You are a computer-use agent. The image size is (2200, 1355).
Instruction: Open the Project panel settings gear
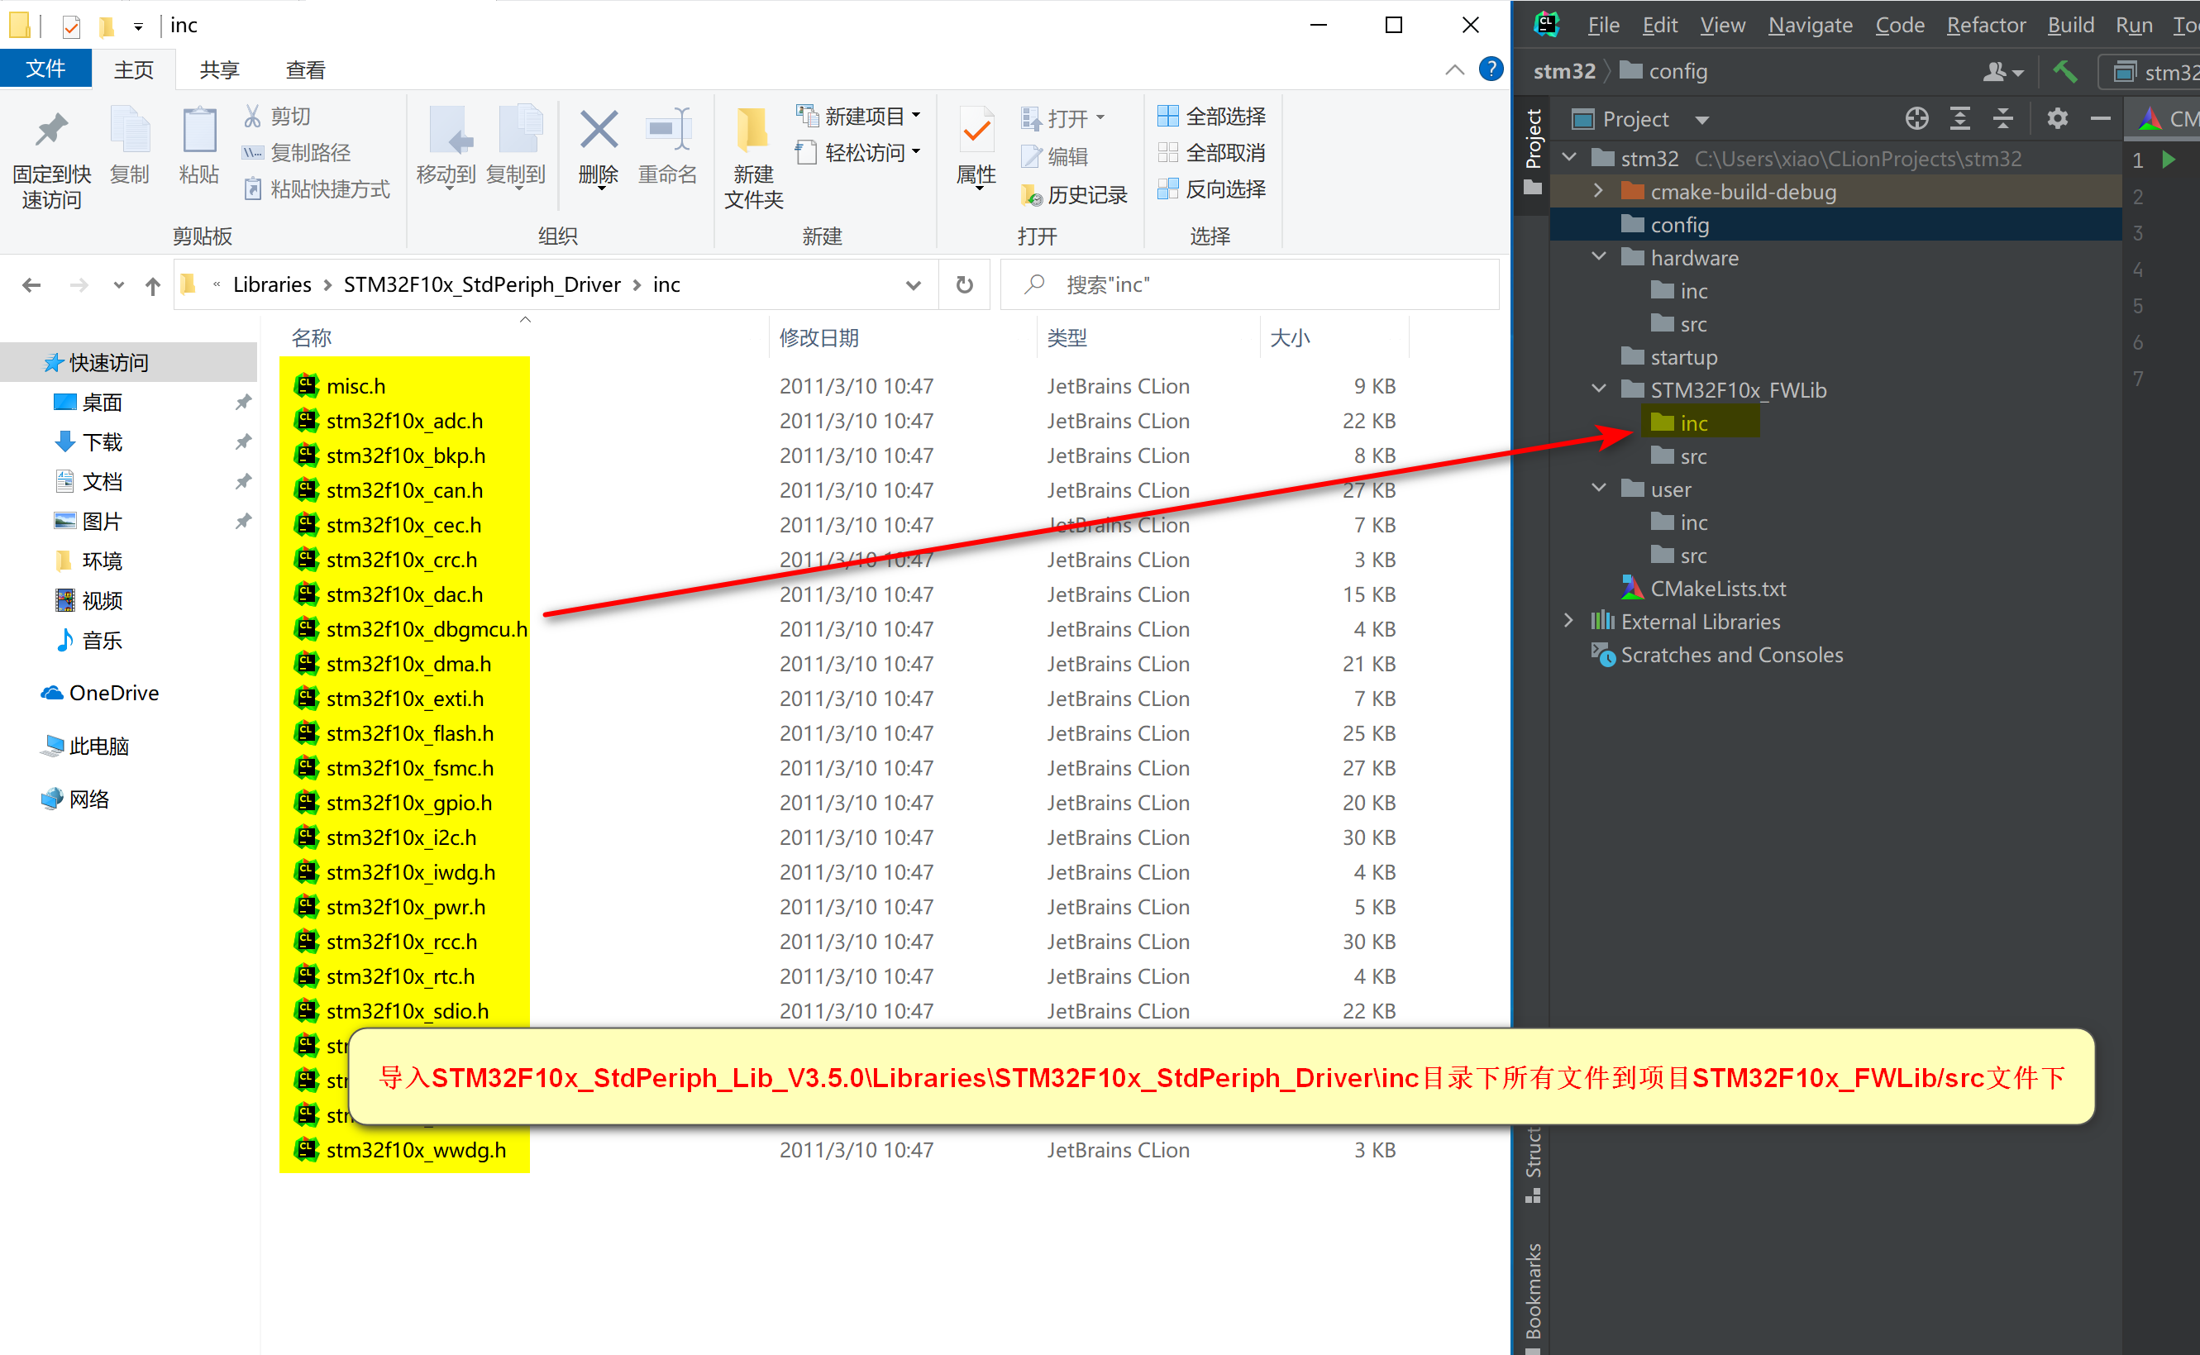point(2058,118)
